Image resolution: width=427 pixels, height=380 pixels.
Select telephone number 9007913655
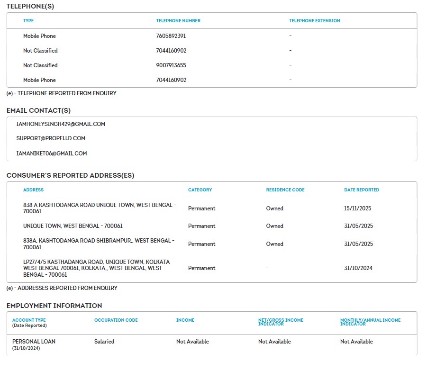(171, 65)
